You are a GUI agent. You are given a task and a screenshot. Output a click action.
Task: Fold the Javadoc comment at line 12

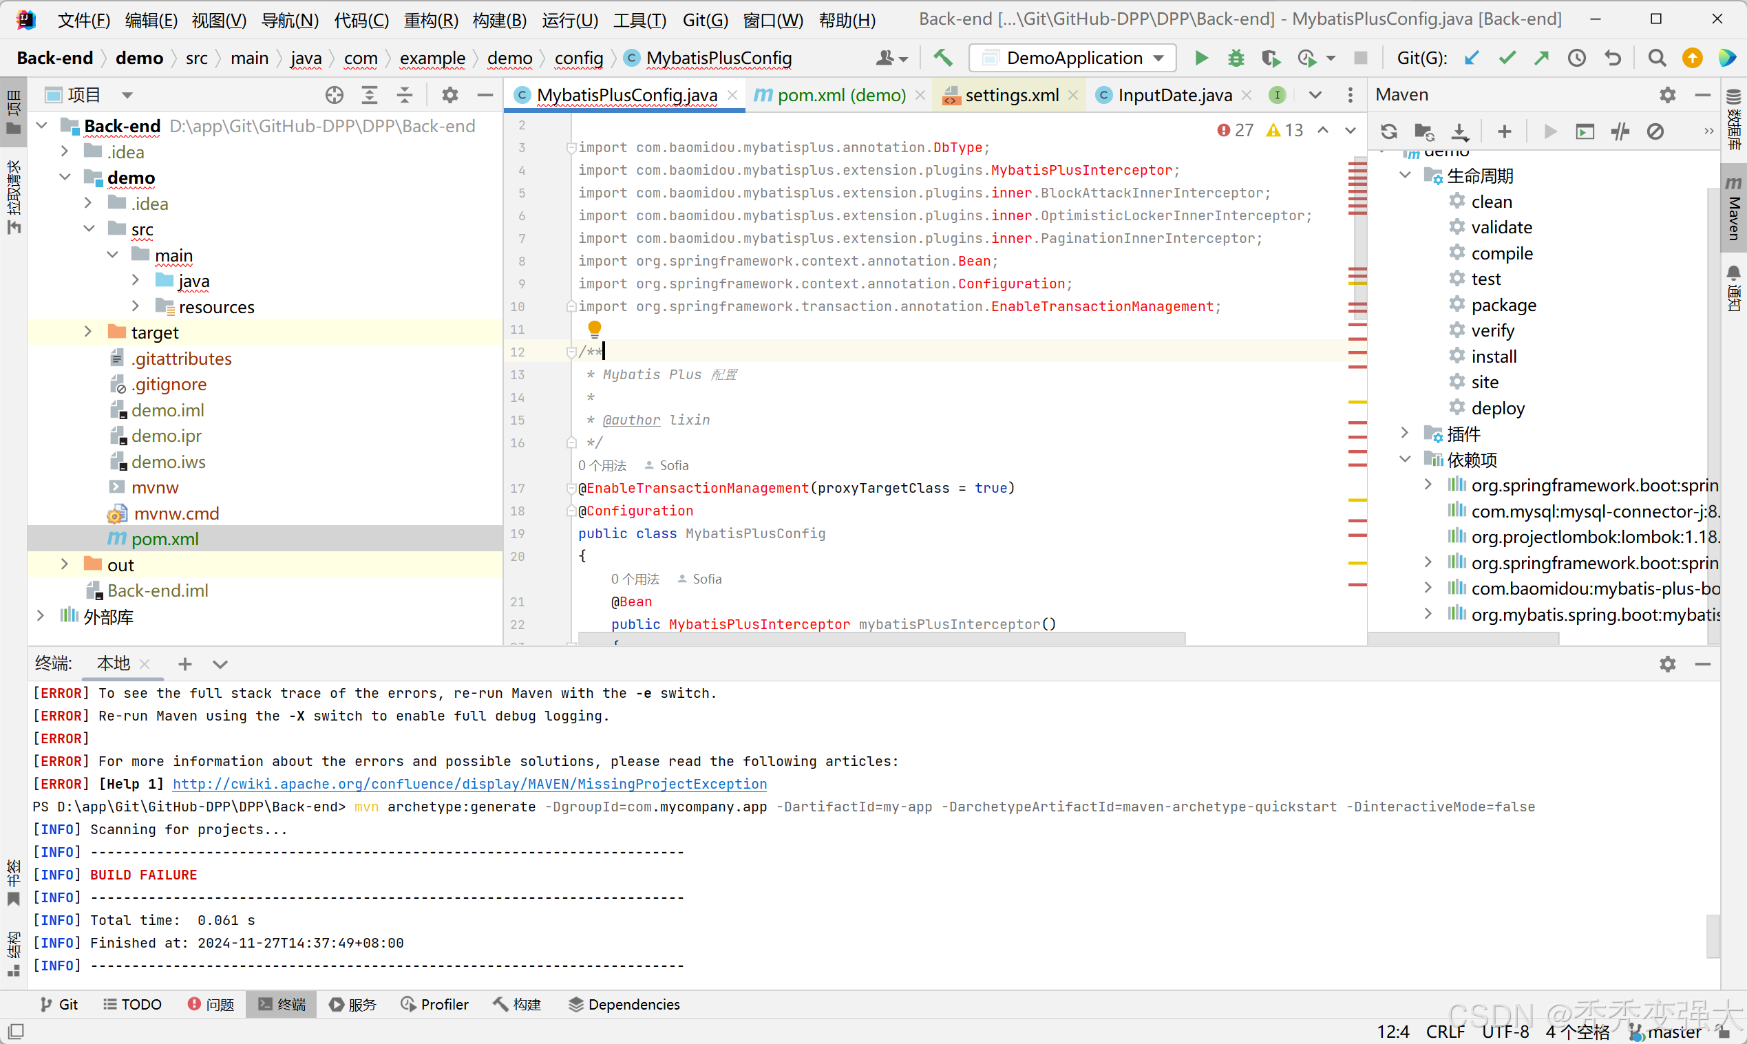(571, 352)
